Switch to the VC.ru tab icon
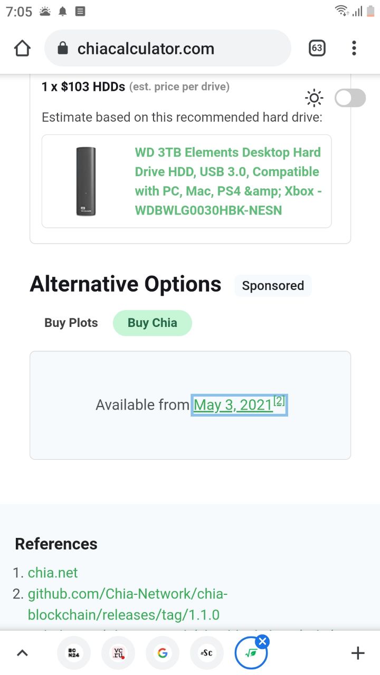 [x=118, y=653]
